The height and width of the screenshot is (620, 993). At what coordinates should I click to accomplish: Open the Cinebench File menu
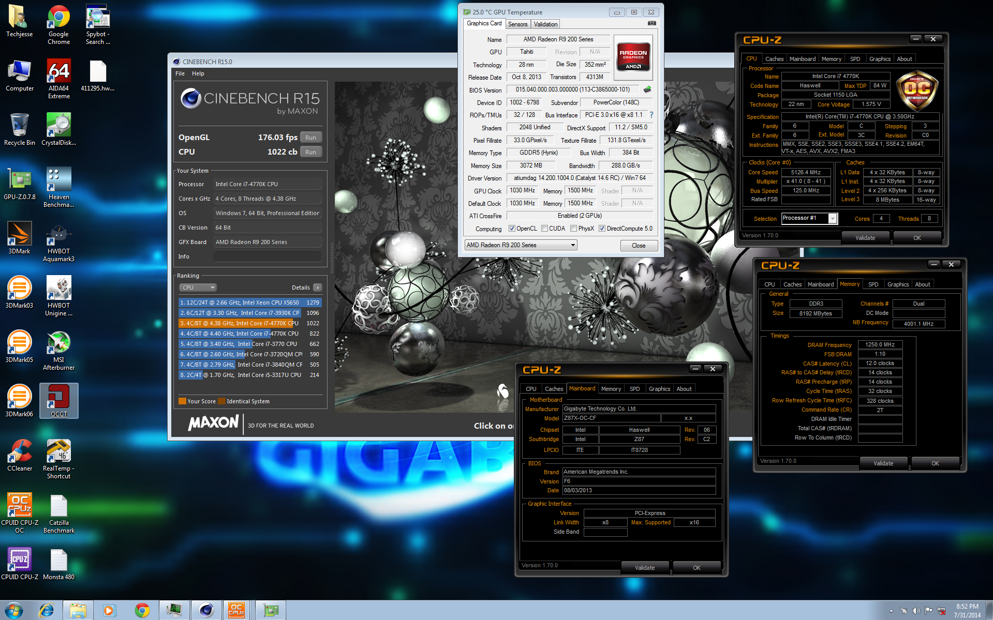(x=180, y=73)
